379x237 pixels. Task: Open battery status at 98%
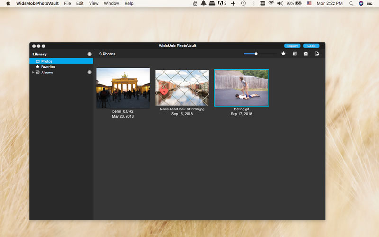coord(294,3)
